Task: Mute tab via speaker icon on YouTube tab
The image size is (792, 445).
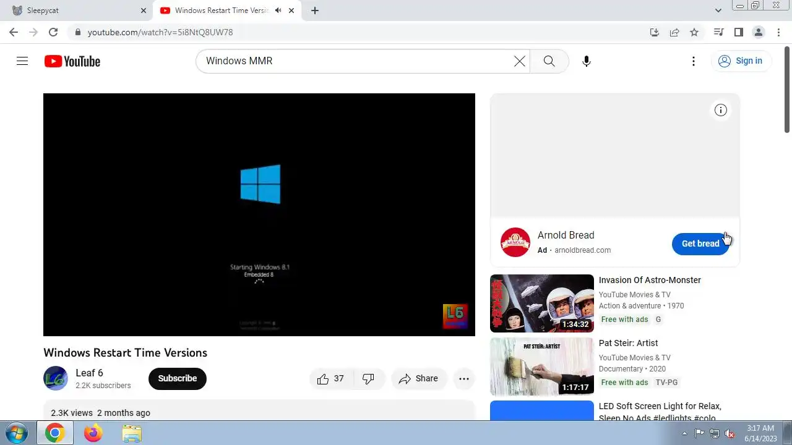Action: (278, 11)
